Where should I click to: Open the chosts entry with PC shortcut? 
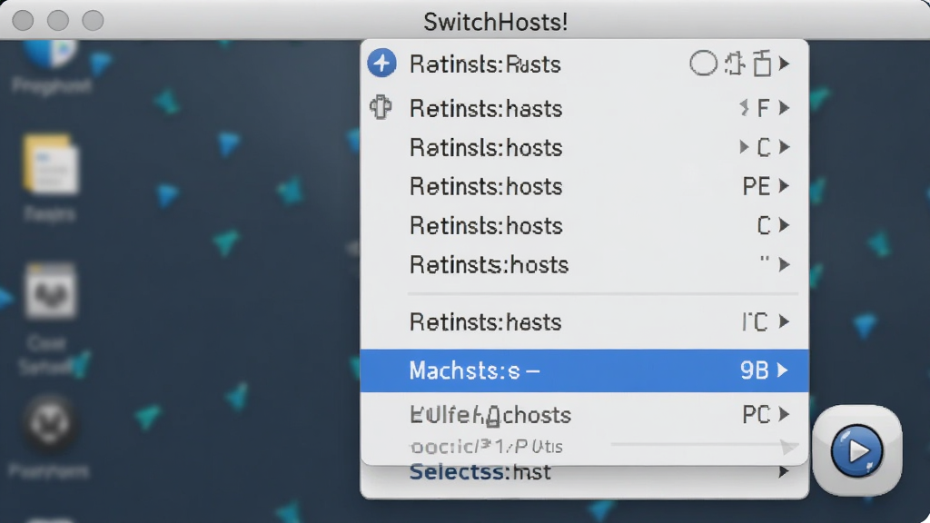pos(584,414)
